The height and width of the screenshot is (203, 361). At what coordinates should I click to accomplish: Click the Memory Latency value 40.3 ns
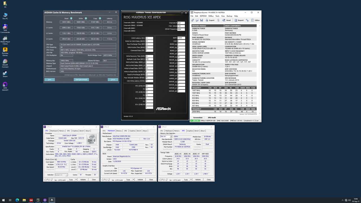109,22
